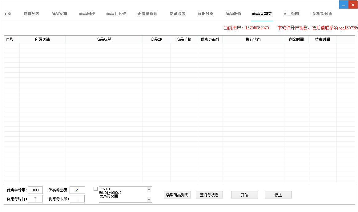The width and height of the screenshot is (358, 212).
Task: Sort by the 商品价格 column header
Action: click(x=184, y=39)
